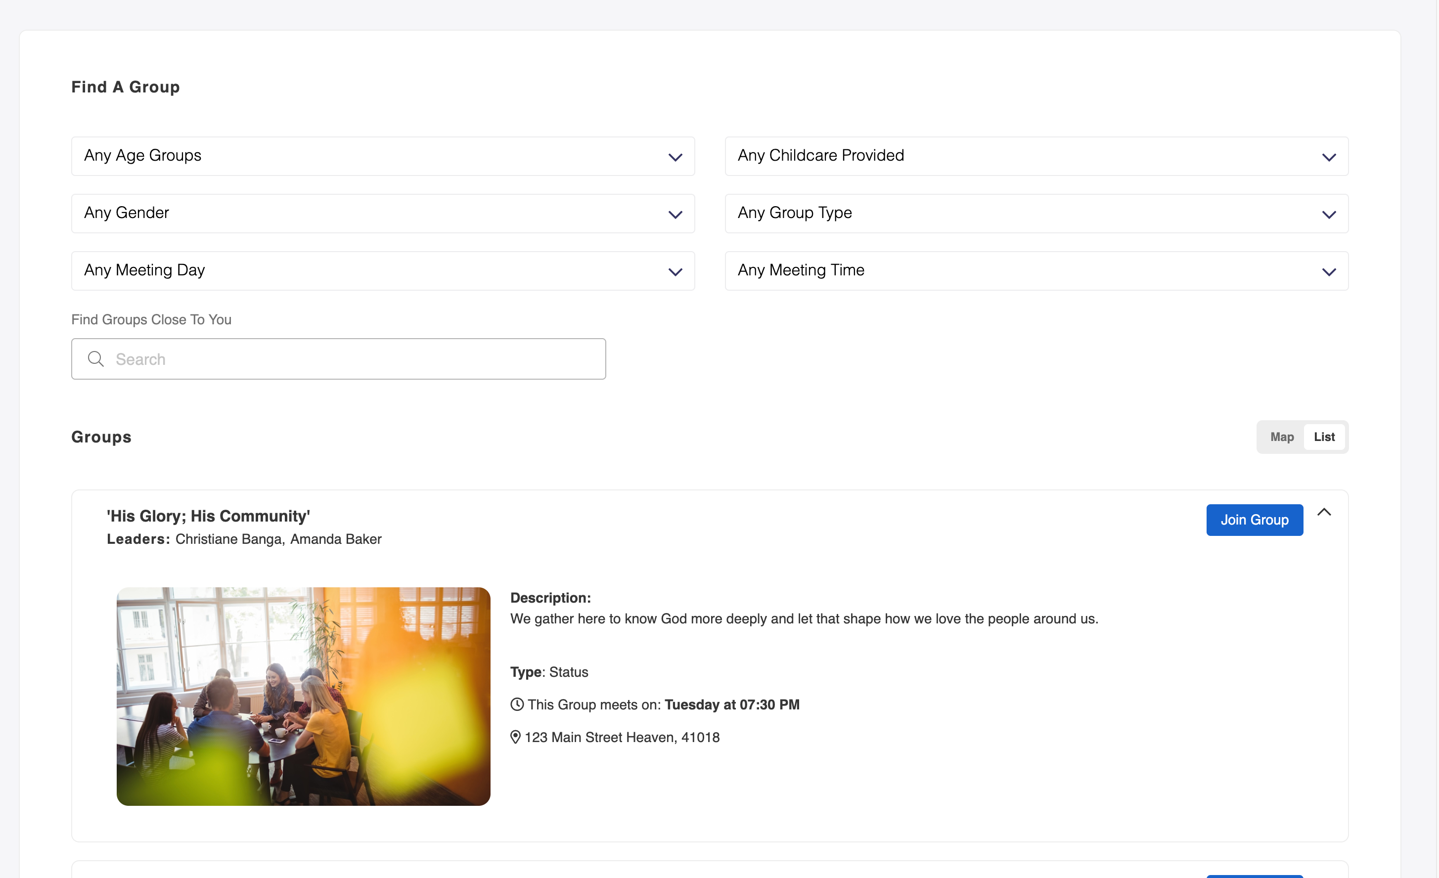The image size is (1439, 878).
Task: Click the Childcare Provided chevron arrow
Action: (1329, 157)
